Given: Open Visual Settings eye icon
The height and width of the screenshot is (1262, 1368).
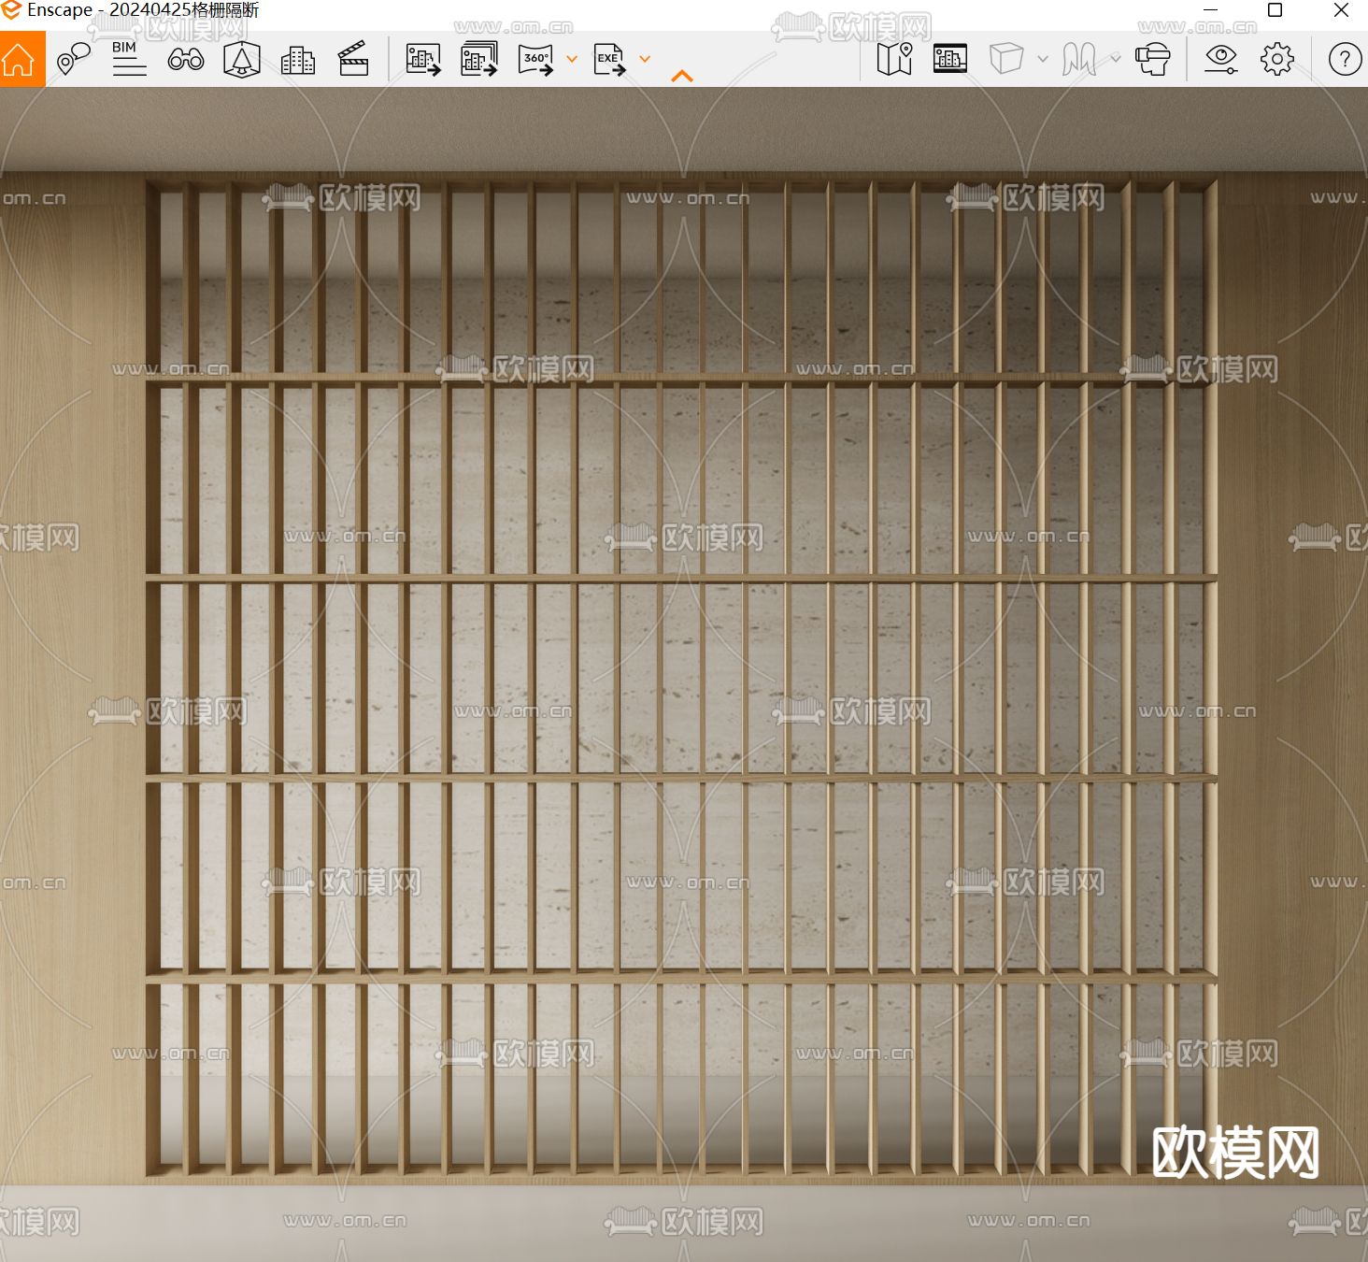Looking at the screenshot, I should click(x=1220, y=59).
